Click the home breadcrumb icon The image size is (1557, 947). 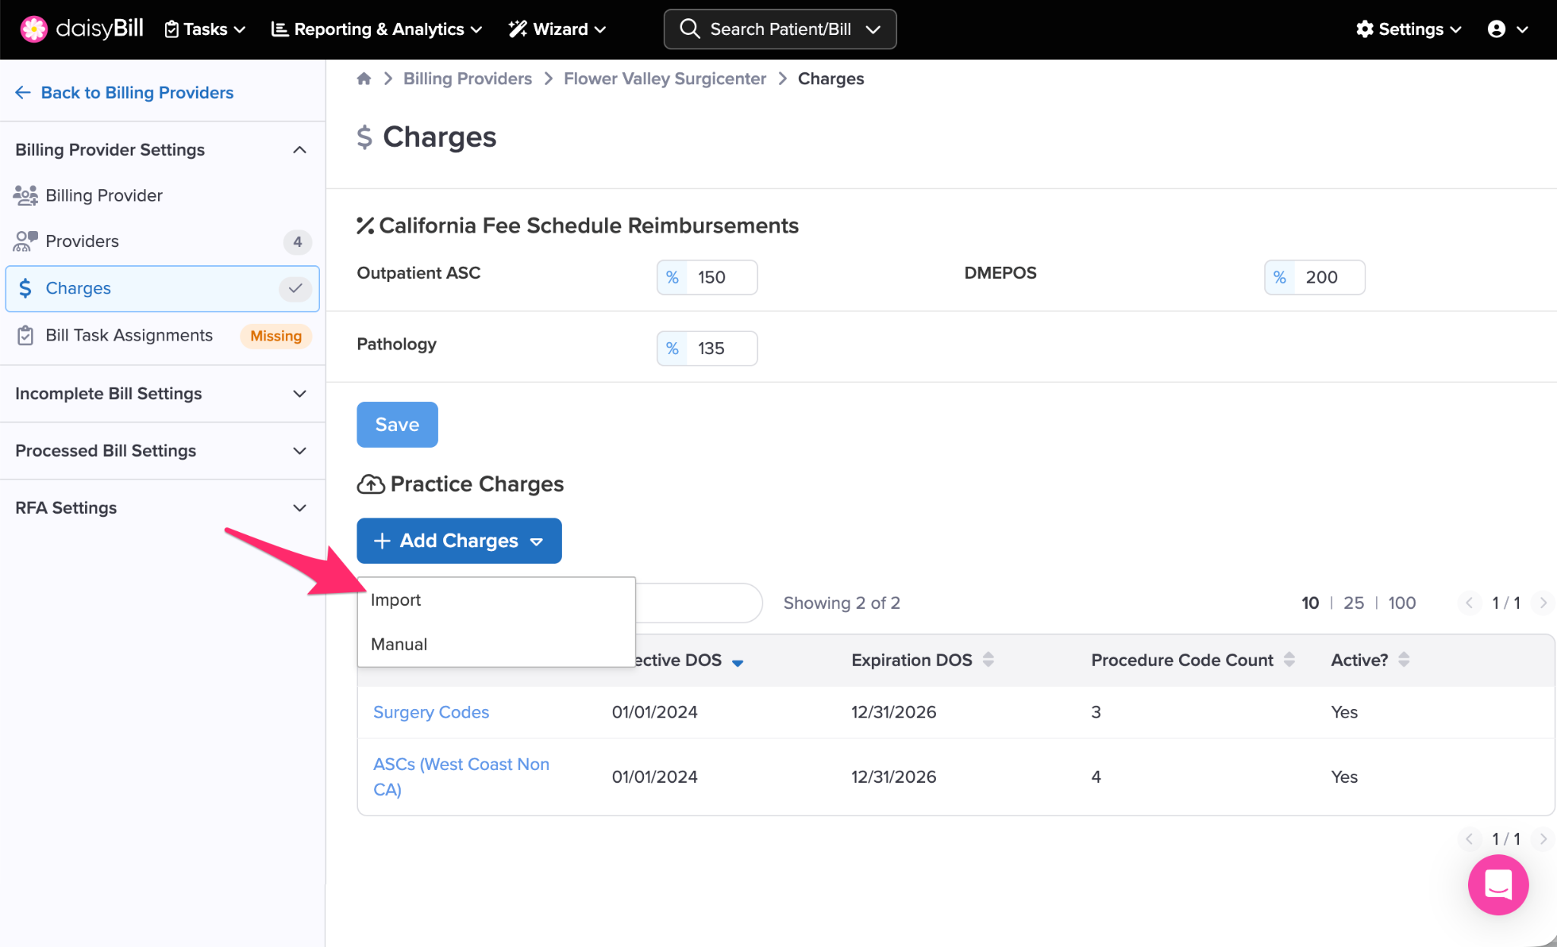[x=363, y=78]
